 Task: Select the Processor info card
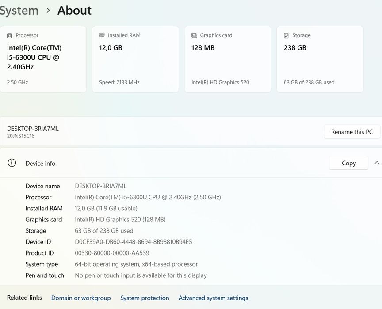(43, 59)
